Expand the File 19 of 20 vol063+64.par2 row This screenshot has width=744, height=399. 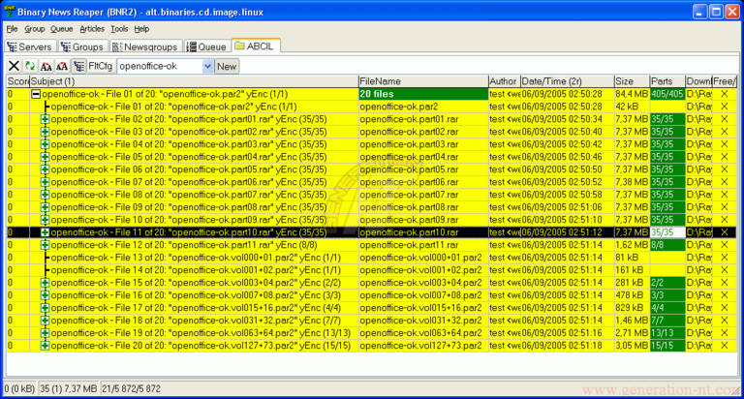pyautogui.click(x=46, y=333)
